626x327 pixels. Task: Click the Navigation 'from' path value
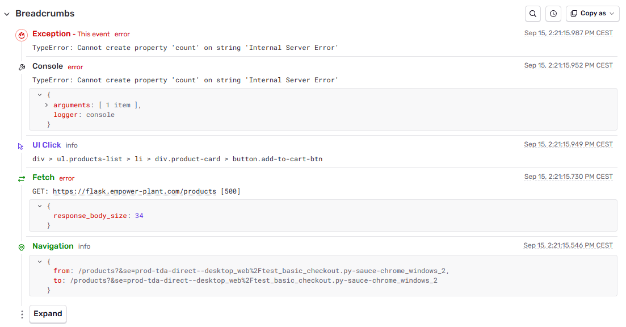[x=262, y=271]
